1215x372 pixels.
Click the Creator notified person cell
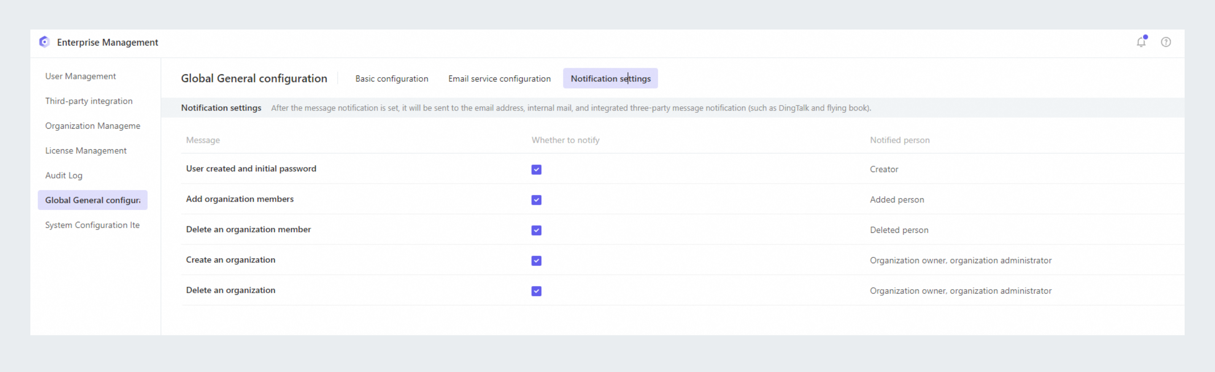pyautogui.click(x=884, y=169)
